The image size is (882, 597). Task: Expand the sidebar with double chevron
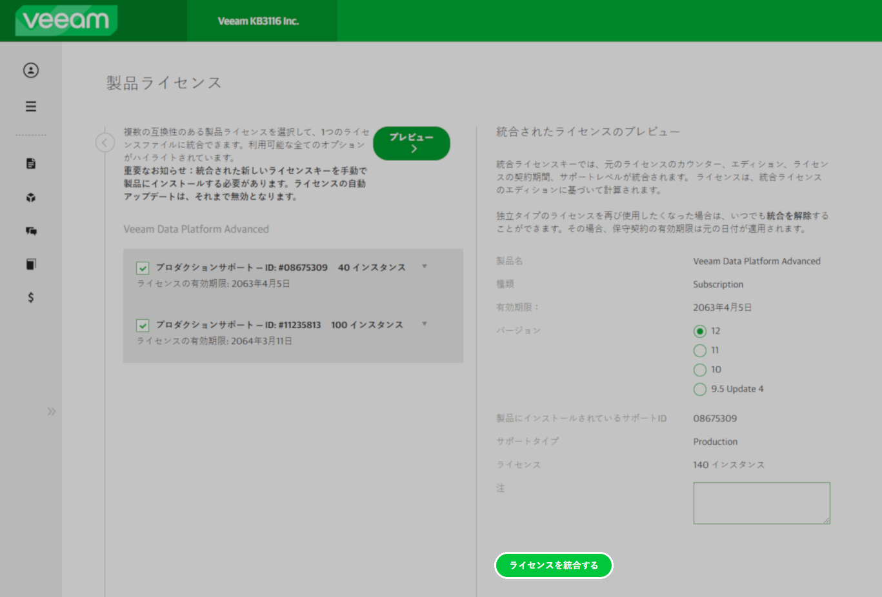[x=52, y=411]
